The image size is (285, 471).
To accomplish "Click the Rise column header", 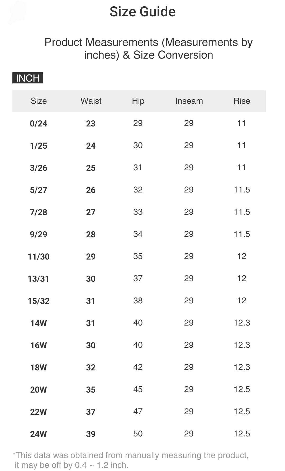I will click(x=242, y=101).
